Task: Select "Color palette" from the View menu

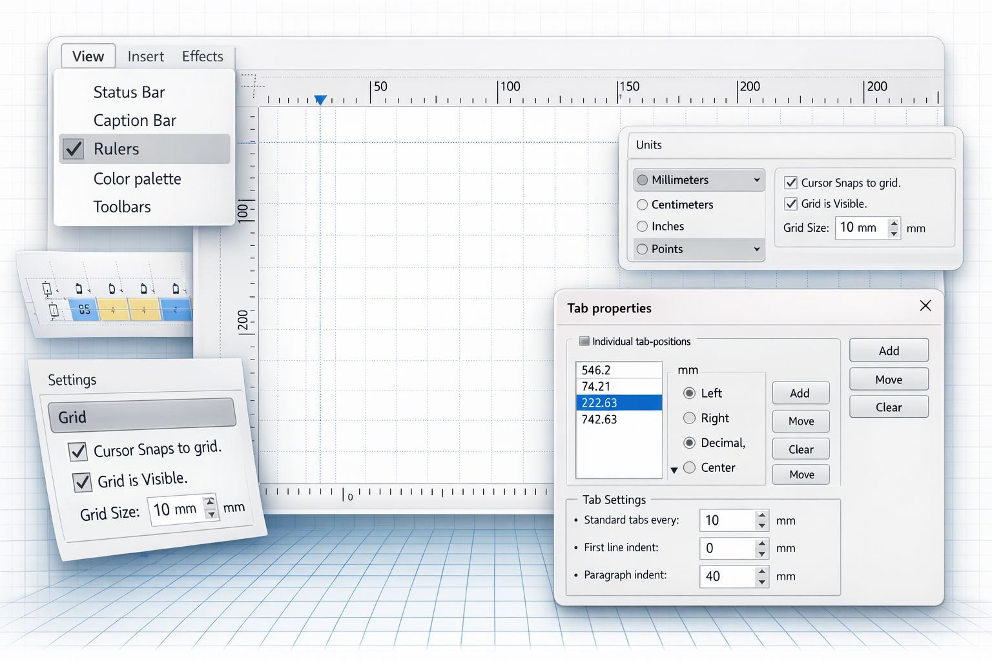Action: point(138,179)
